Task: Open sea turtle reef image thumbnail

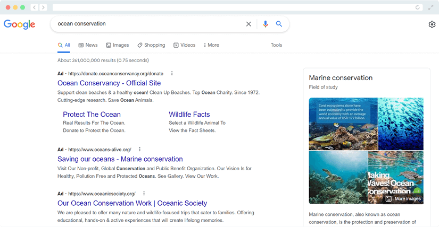Action: (x=338, y=177)
